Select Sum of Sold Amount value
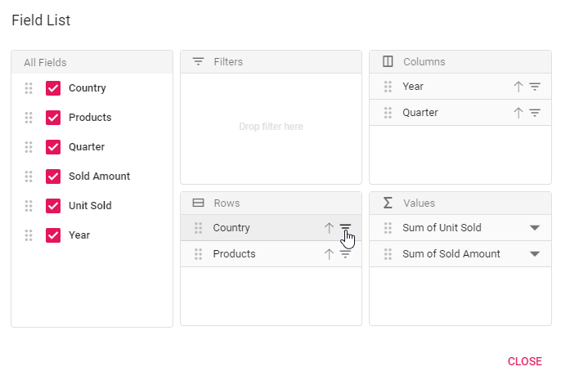Viewport: 561px width, 371px height. click(x=460, y=254)
